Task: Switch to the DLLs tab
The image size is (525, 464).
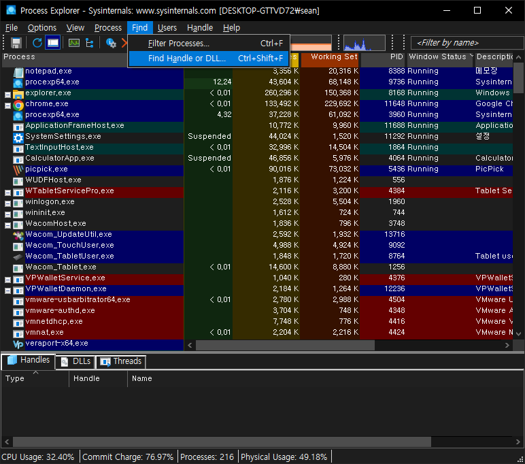Action: 75,361
